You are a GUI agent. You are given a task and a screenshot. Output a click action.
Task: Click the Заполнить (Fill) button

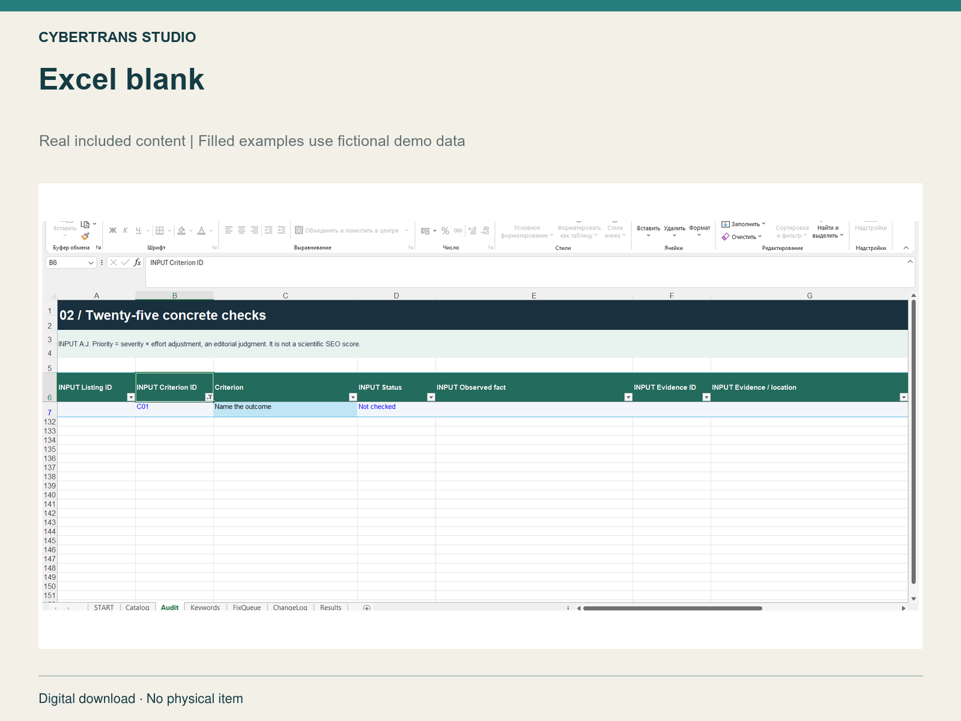(744, 224)
